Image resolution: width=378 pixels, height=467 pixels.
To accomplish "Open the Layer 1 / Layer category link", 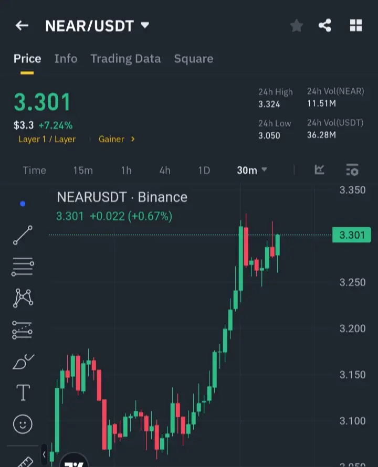I will click(x=47, y=139).
